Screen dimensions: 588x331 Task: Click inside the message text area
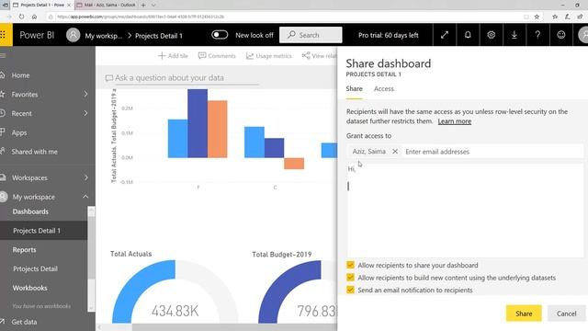point(465,211)
